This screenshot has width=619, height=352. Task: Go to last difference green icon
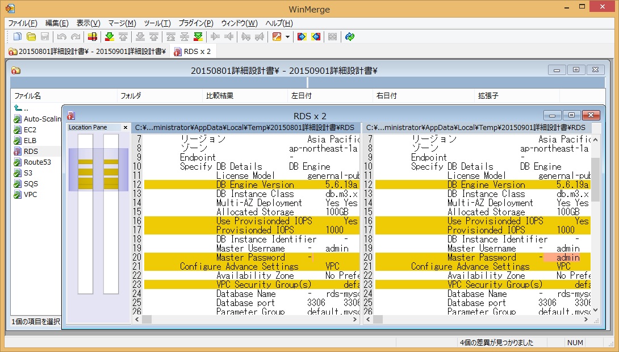[x=198, y=37]
